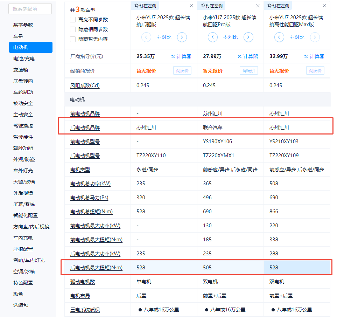Select 天窗/玻璃 in the sidebar
The image size is (337, 317).
click(x=24, y=182)
